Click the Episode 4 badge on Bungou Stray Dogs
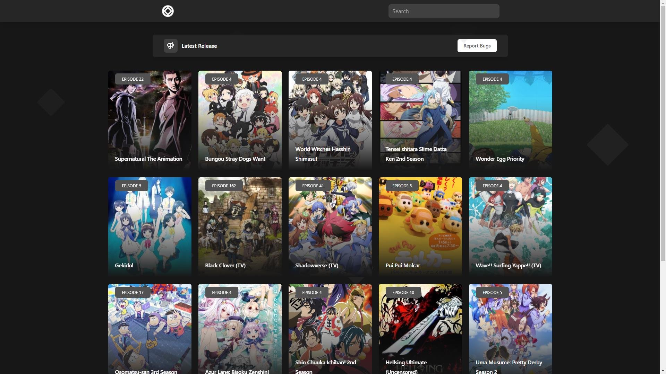 coord(222,79)
